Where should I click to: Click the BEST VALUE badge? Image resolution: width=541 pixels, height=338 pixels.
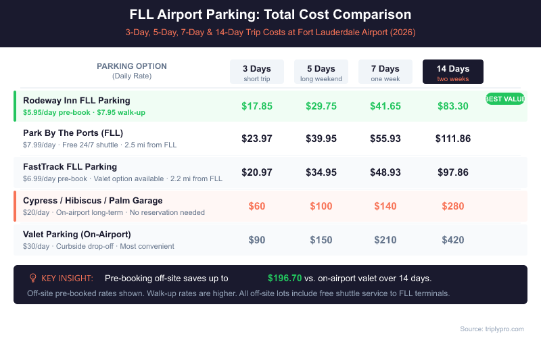pos(505,99)
